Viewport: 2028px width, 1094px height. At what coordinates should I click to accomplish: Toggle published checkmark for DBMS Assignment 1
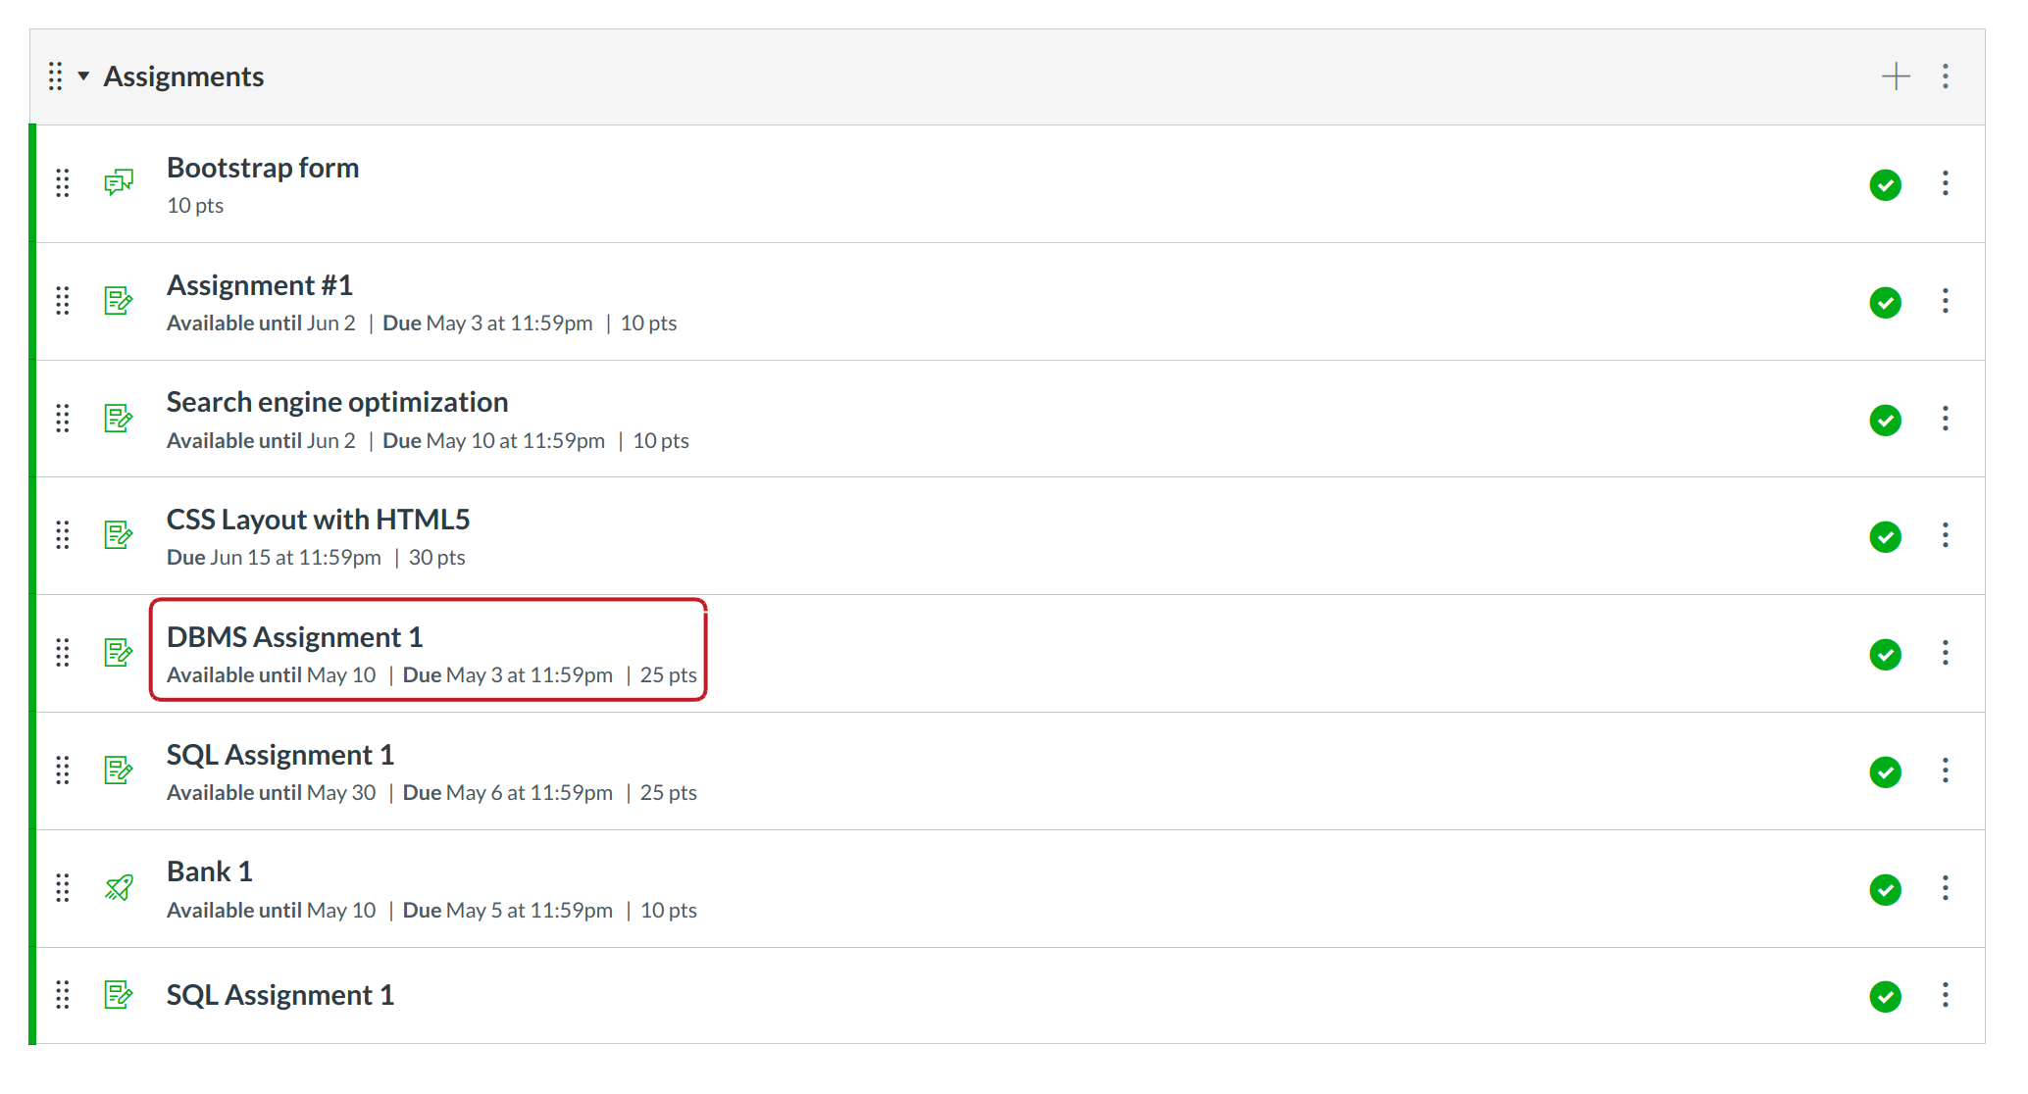1885,654
